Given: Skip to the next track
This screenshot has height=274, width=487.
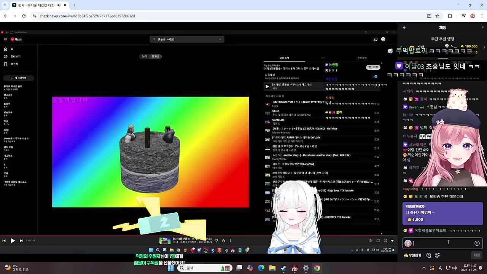Looking at the screenshot, I should point(21,241).
